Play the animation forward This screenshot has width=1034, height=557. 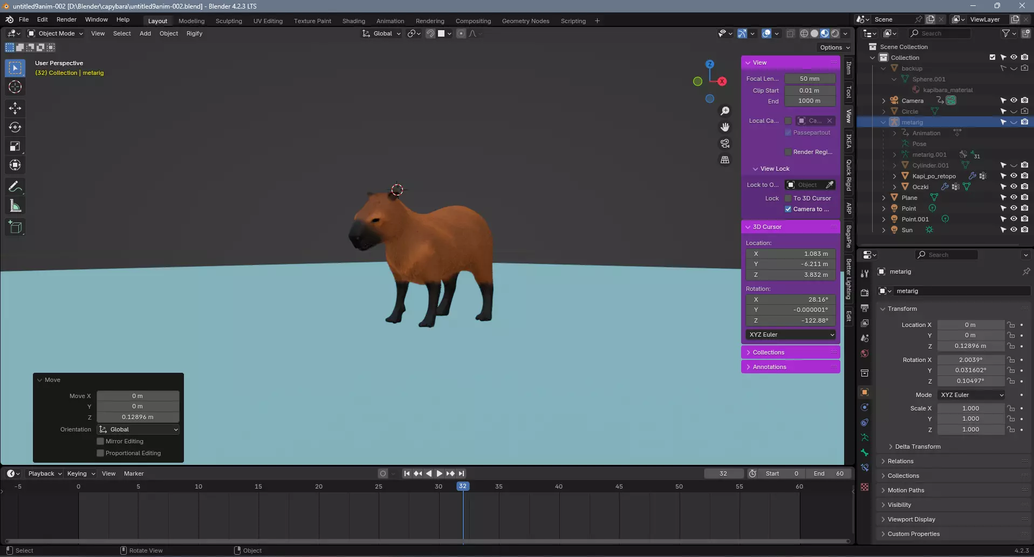tap(439, 474)
